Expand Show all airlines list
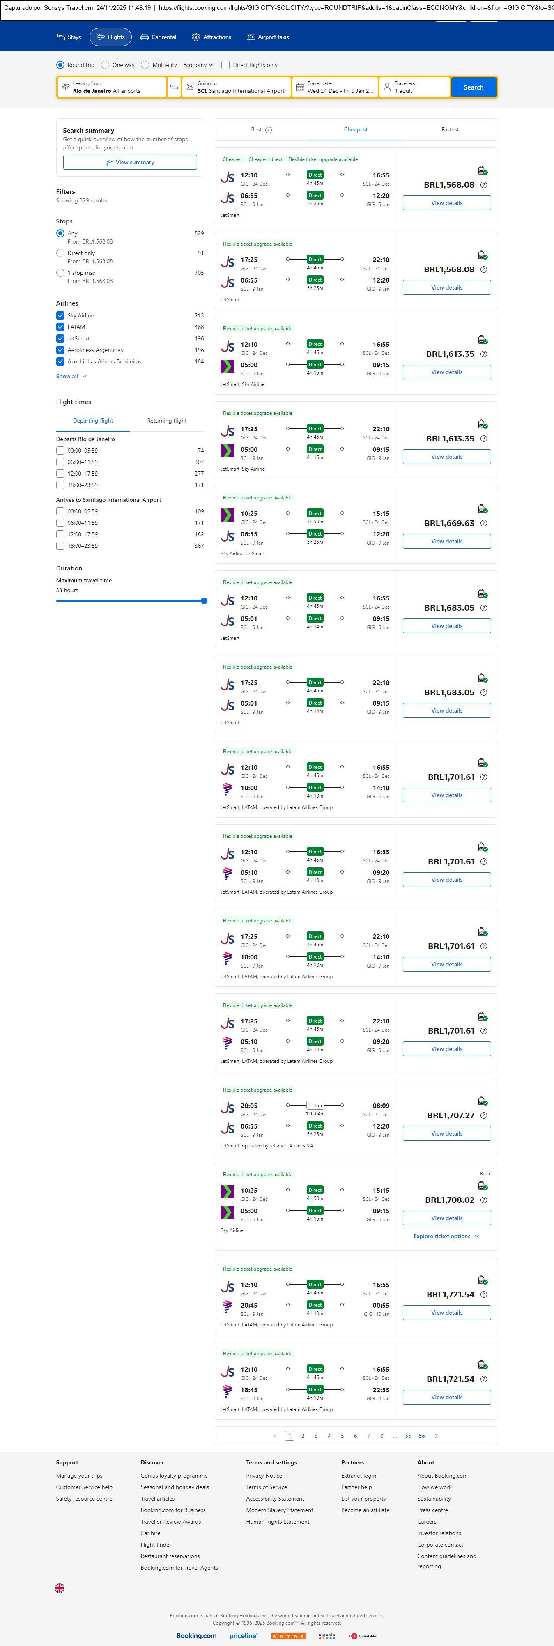 [71, 376]
